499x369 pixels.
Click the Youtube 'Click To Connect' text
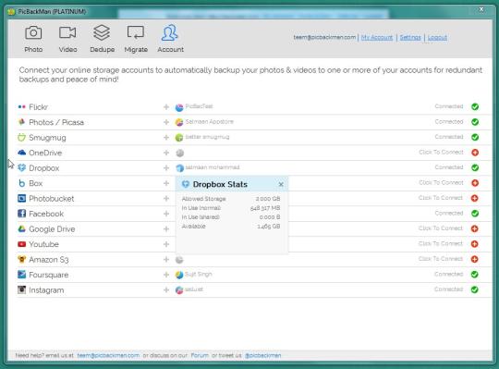(x=441, y=243)
